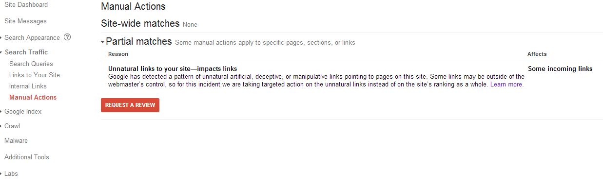Select the Manual Actions sidebar item
The height and width of the screenshot is (187, 603).
click(33, 97)
